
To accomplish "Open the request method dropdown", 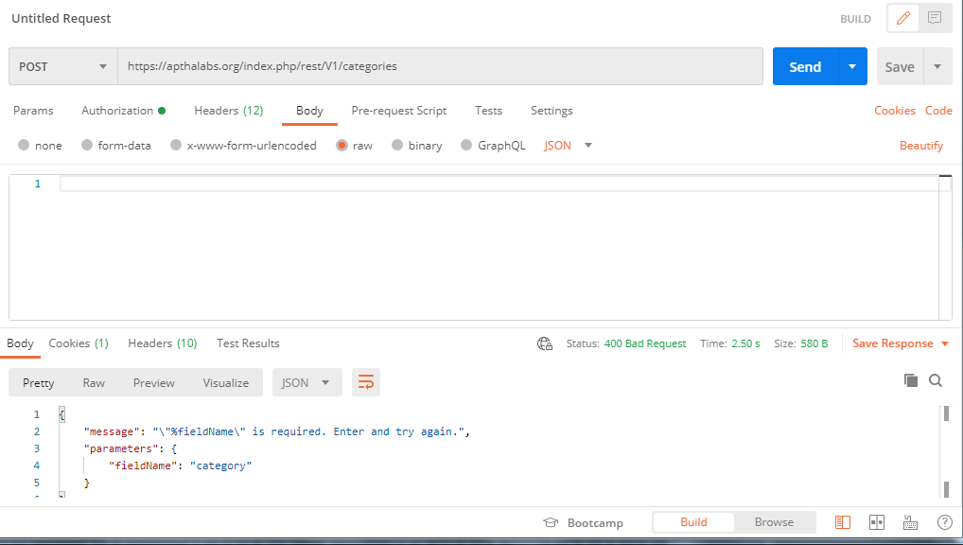I will [61, 66].
